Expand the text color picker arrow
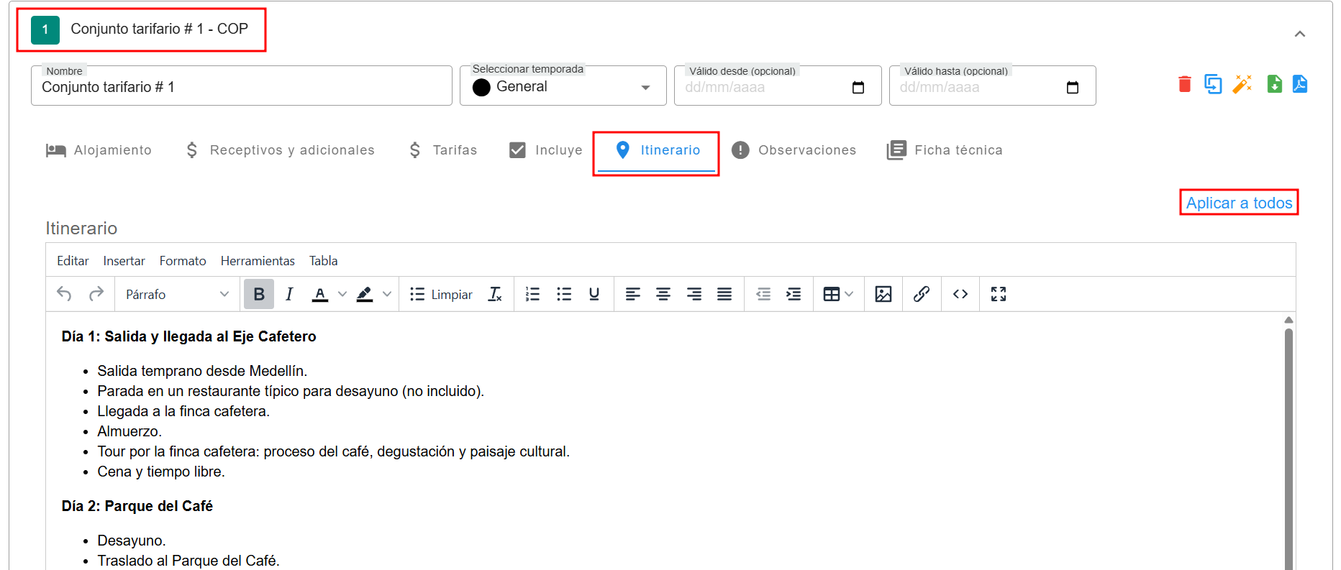The width and height of the screenshot is (1341, 570). 342,294
